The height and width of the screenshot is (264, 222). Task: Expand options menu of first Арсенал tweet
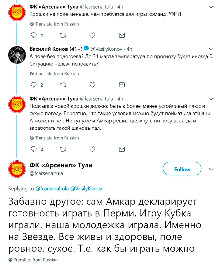point(211,7)
